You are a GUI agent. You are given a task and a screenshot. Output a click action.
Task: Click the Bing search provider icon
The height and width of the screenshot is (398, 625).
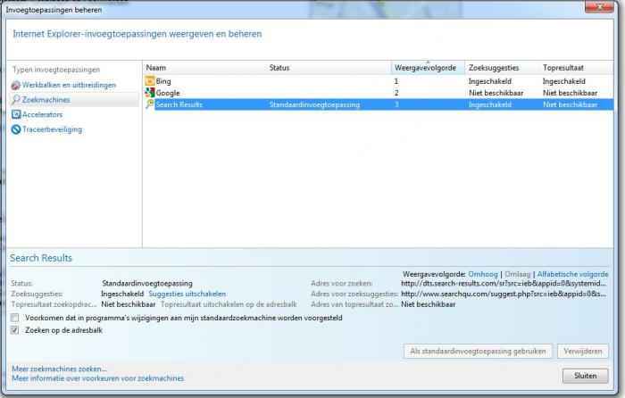click(x=149, y=81)
